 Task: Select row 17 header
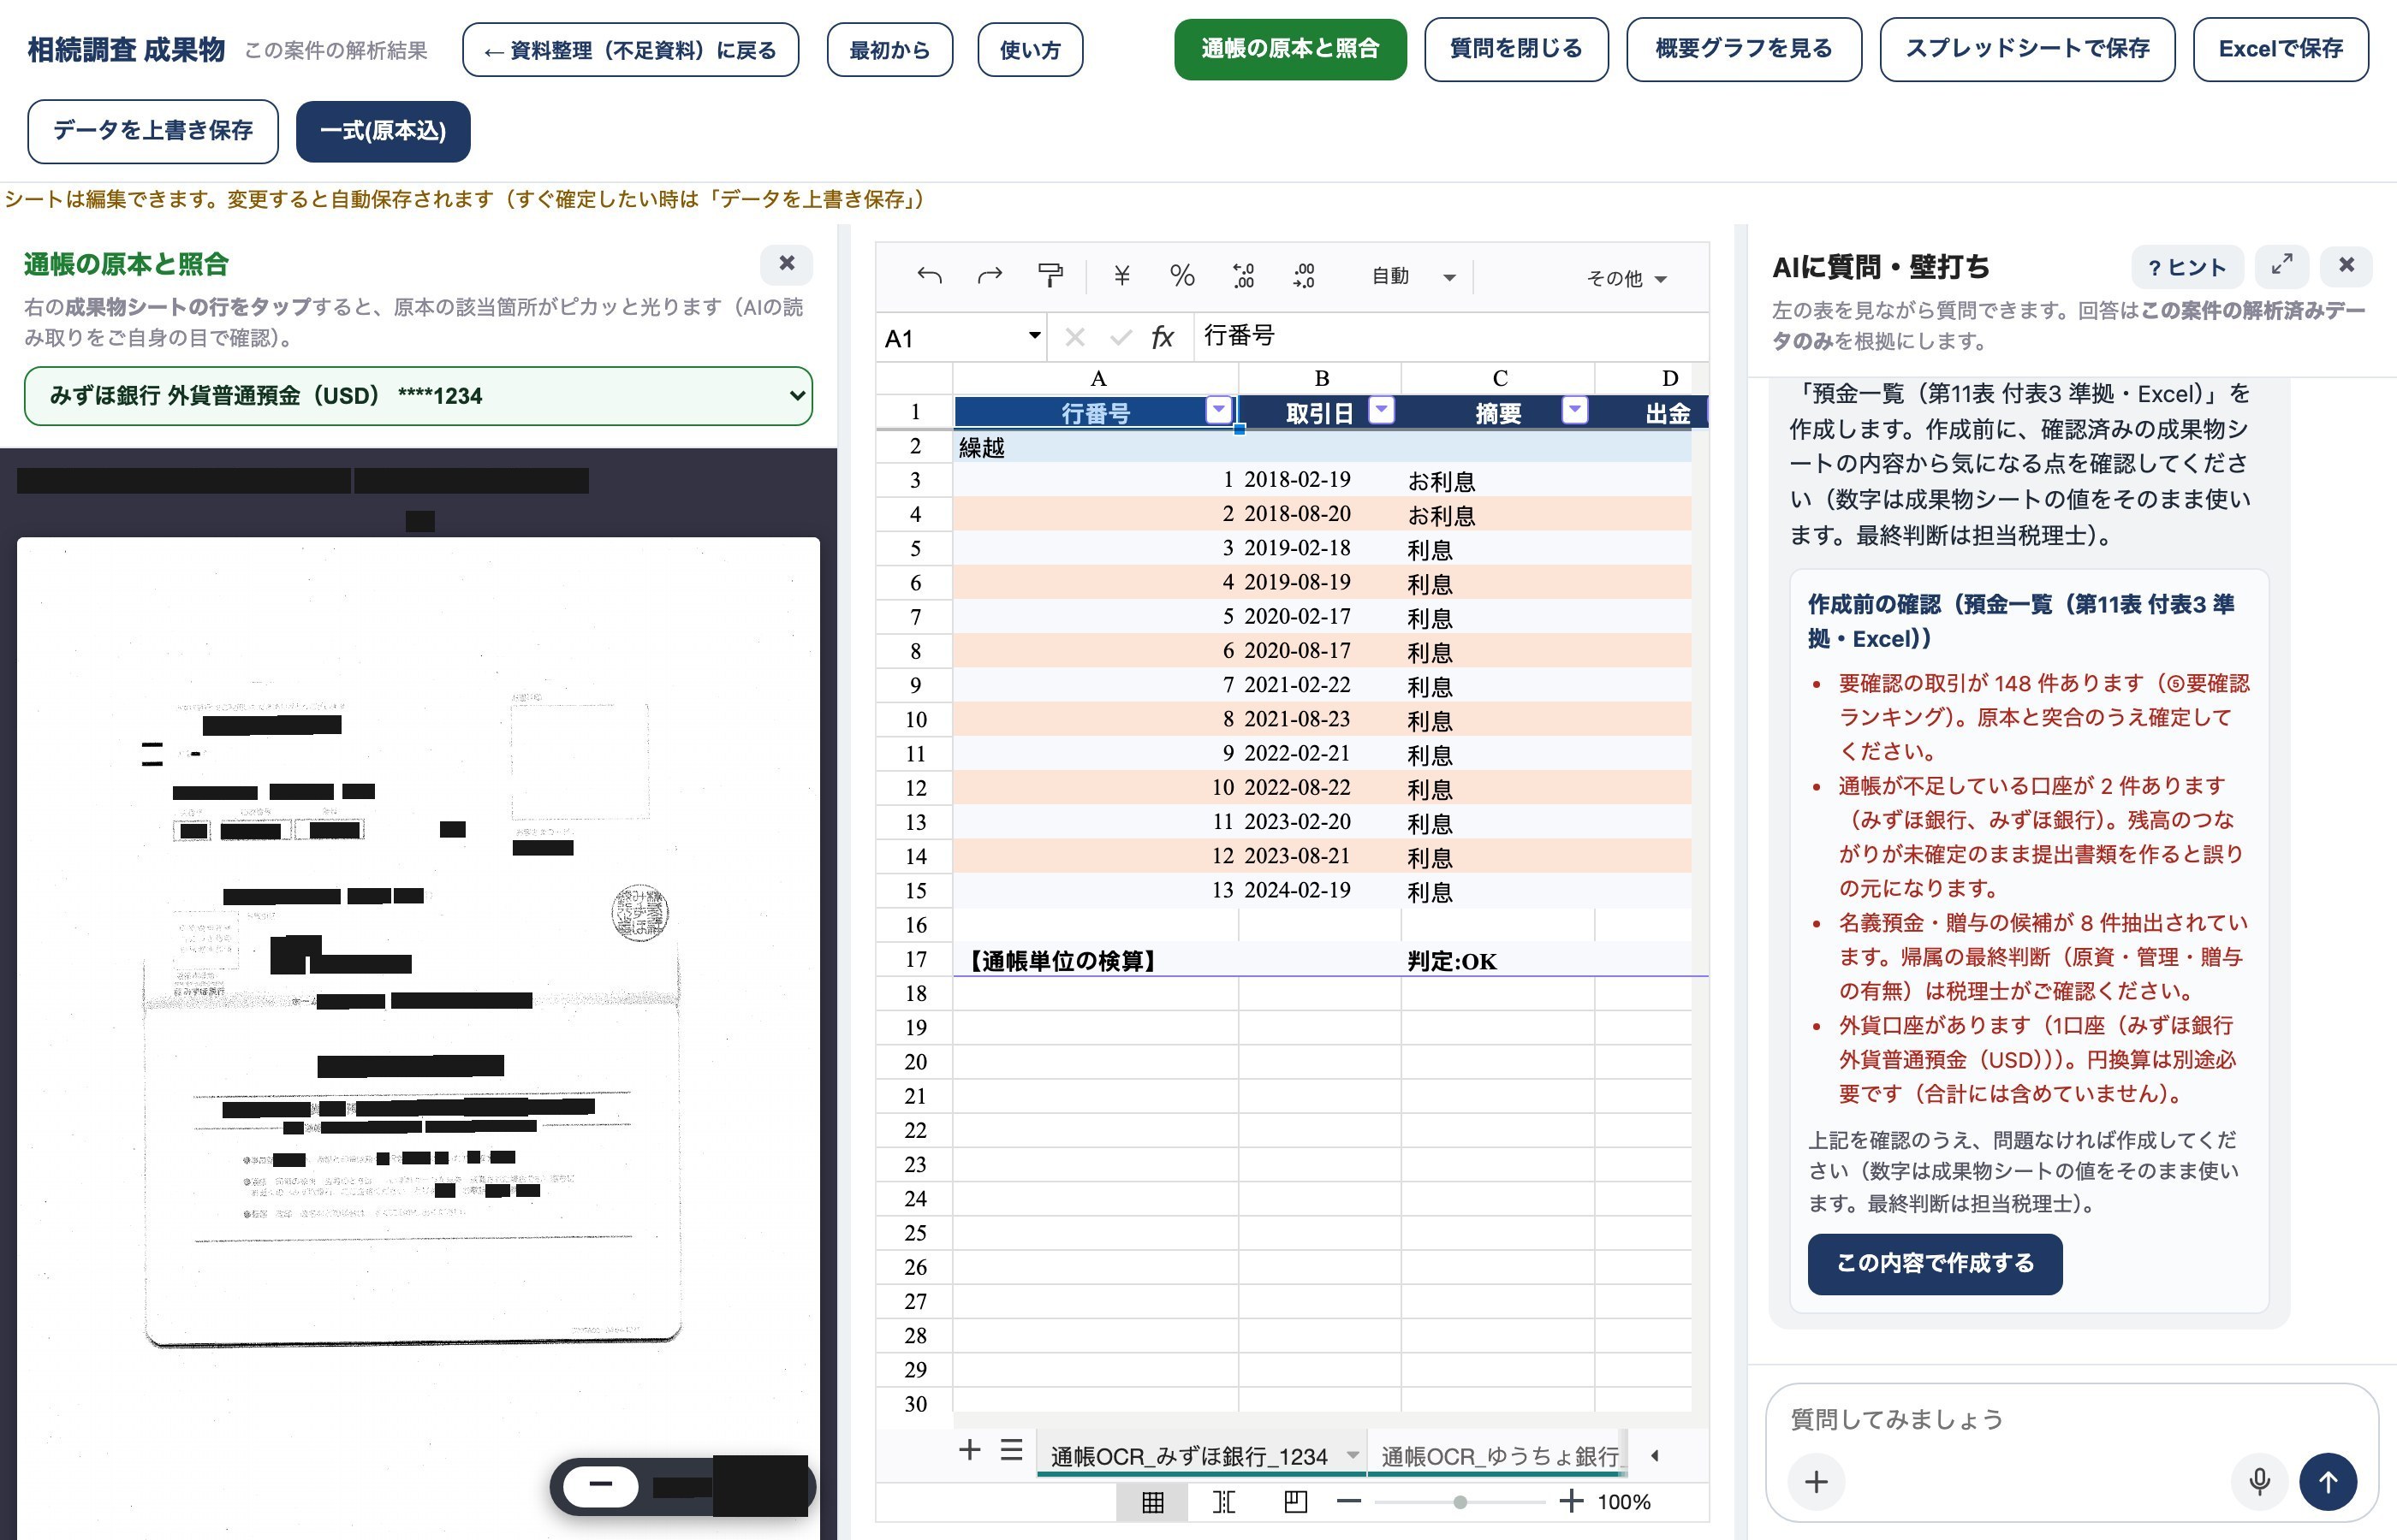(914, 959)
